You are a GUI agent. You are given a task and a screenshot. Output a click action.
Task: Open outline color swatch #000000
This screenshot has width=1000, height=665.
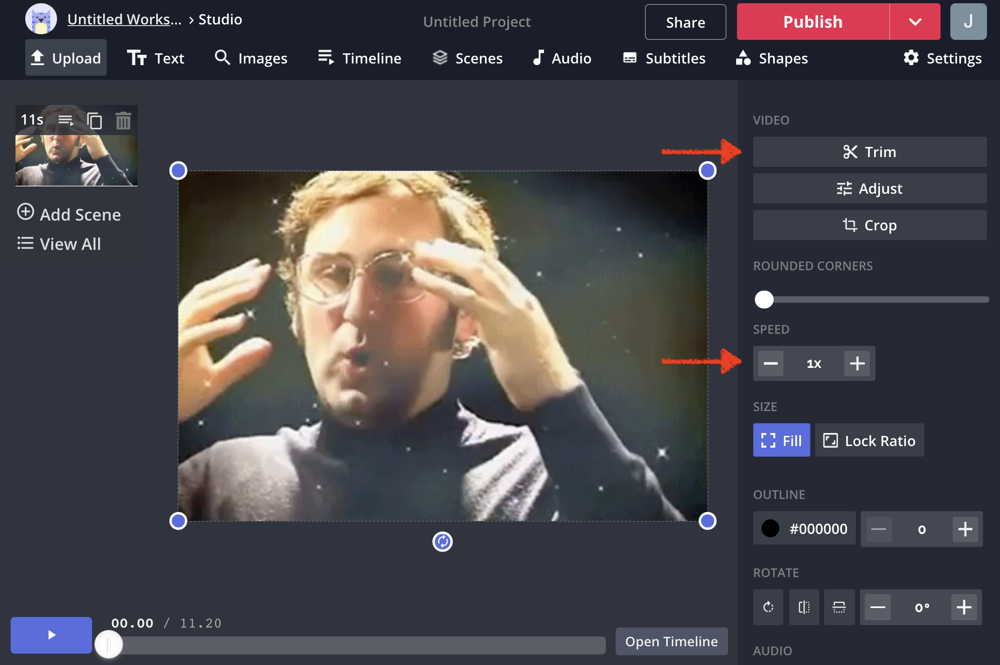click(x=770, y=528)
